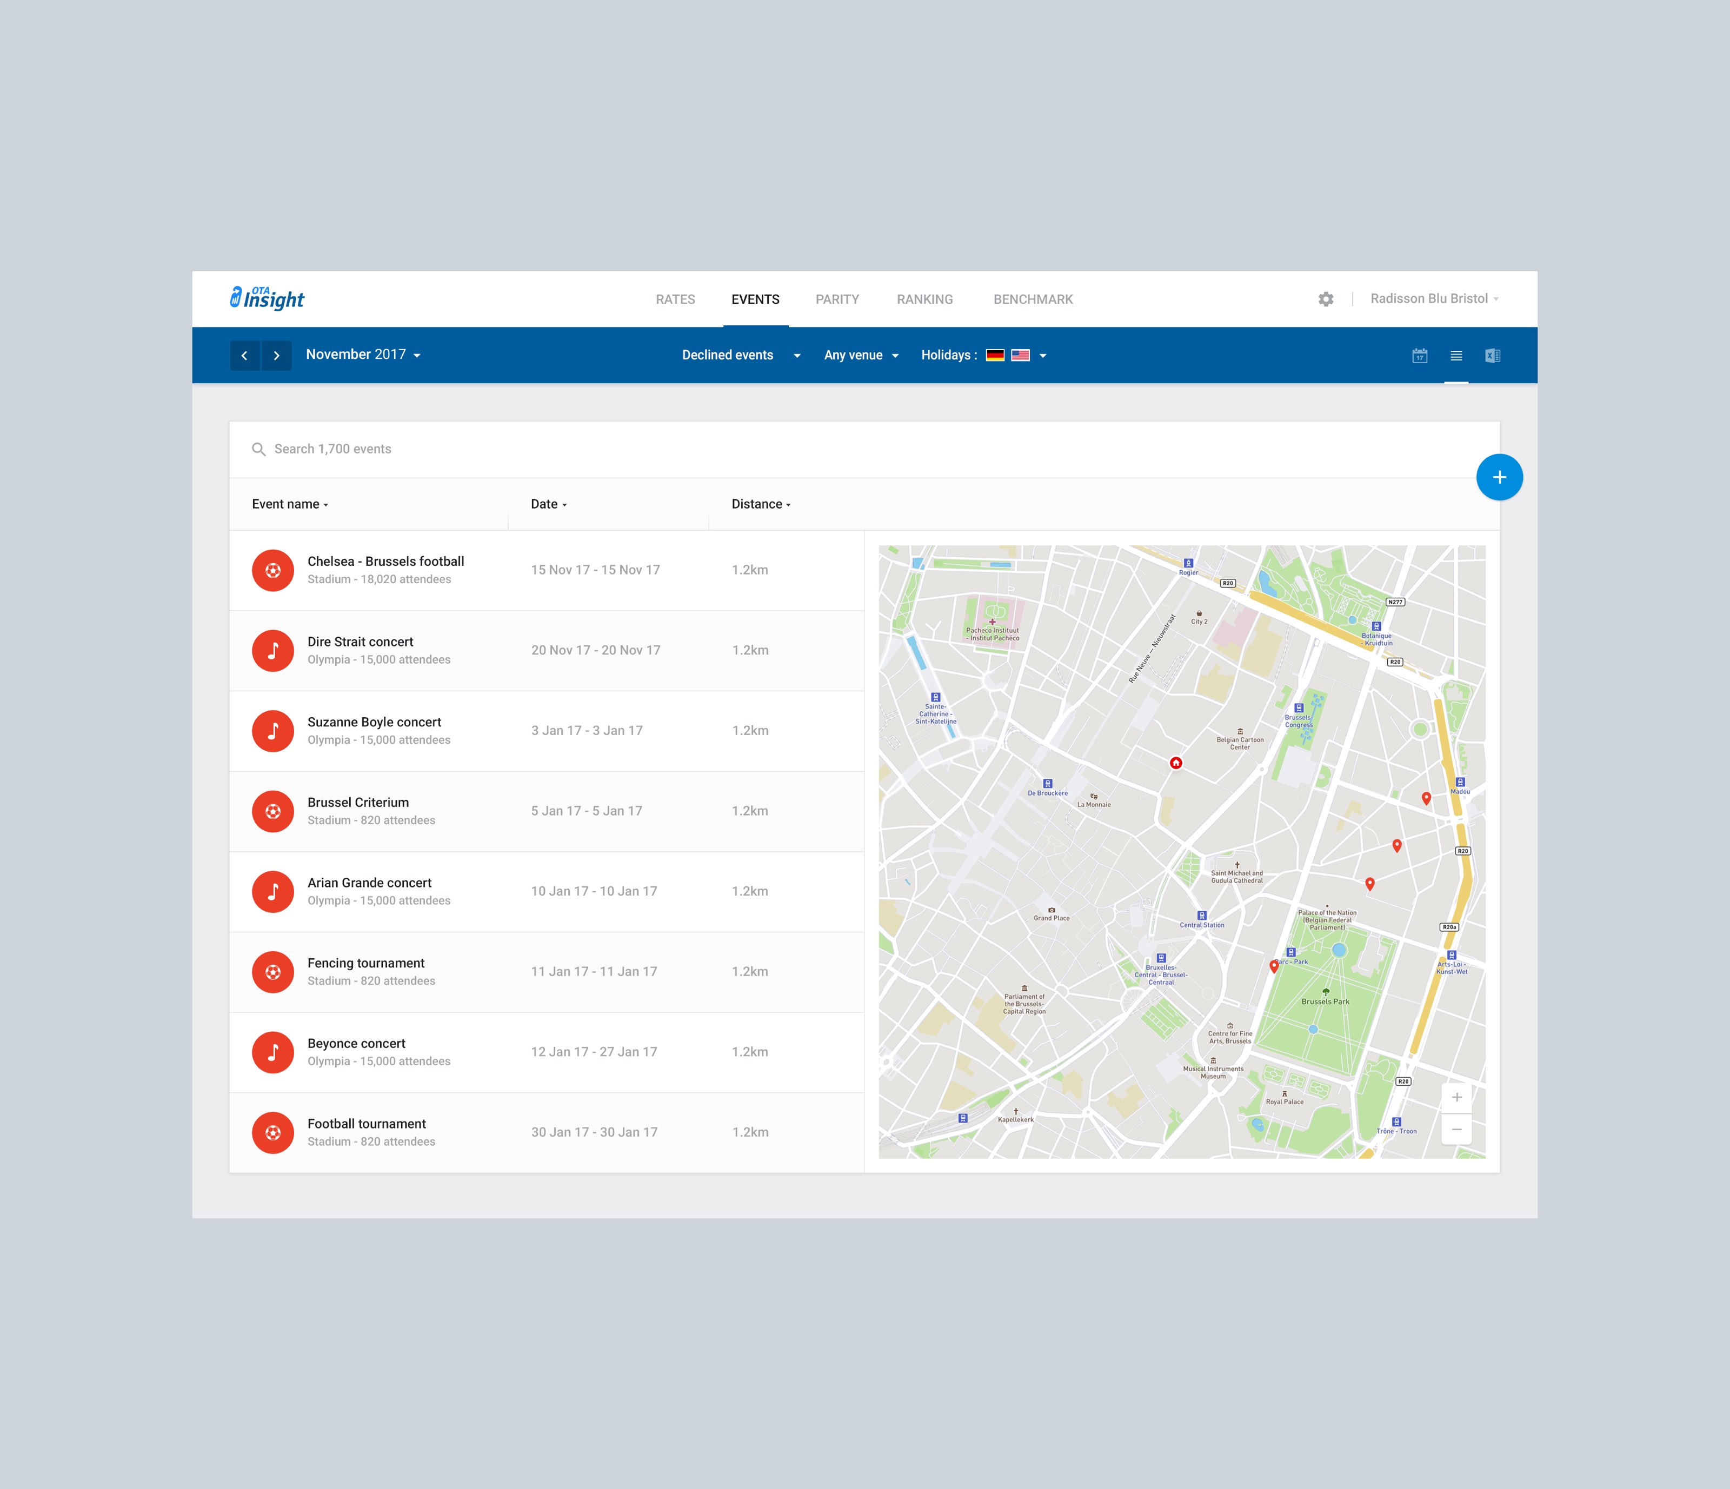
Task: Click the add new event plus button
Action: [1499, 477]
